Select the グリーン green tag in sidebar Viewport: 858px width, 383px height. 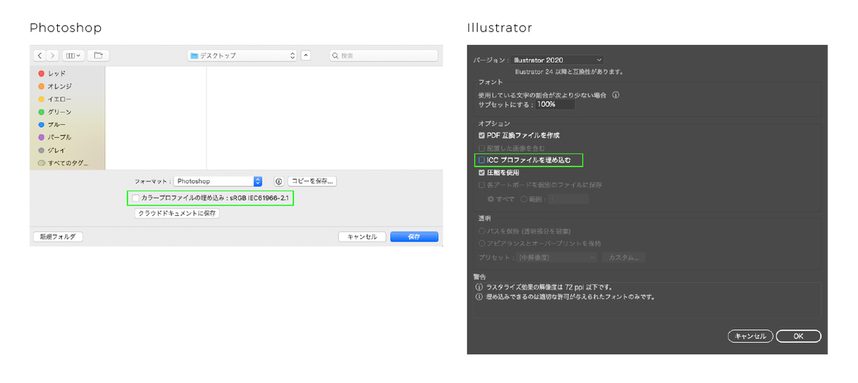coord(54,112)
